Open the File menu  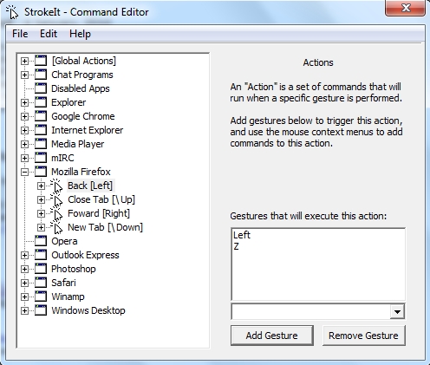tap(20, 34)
